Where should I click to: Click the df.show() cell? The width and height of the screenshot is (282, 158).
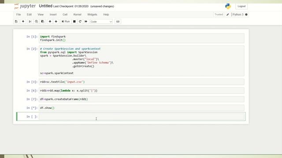(142, 108)
